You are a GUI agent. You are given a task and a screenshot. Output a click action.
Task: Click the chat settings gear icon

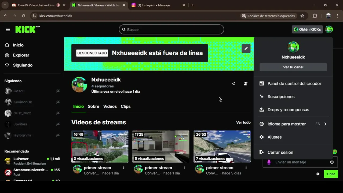click(318, 174)
